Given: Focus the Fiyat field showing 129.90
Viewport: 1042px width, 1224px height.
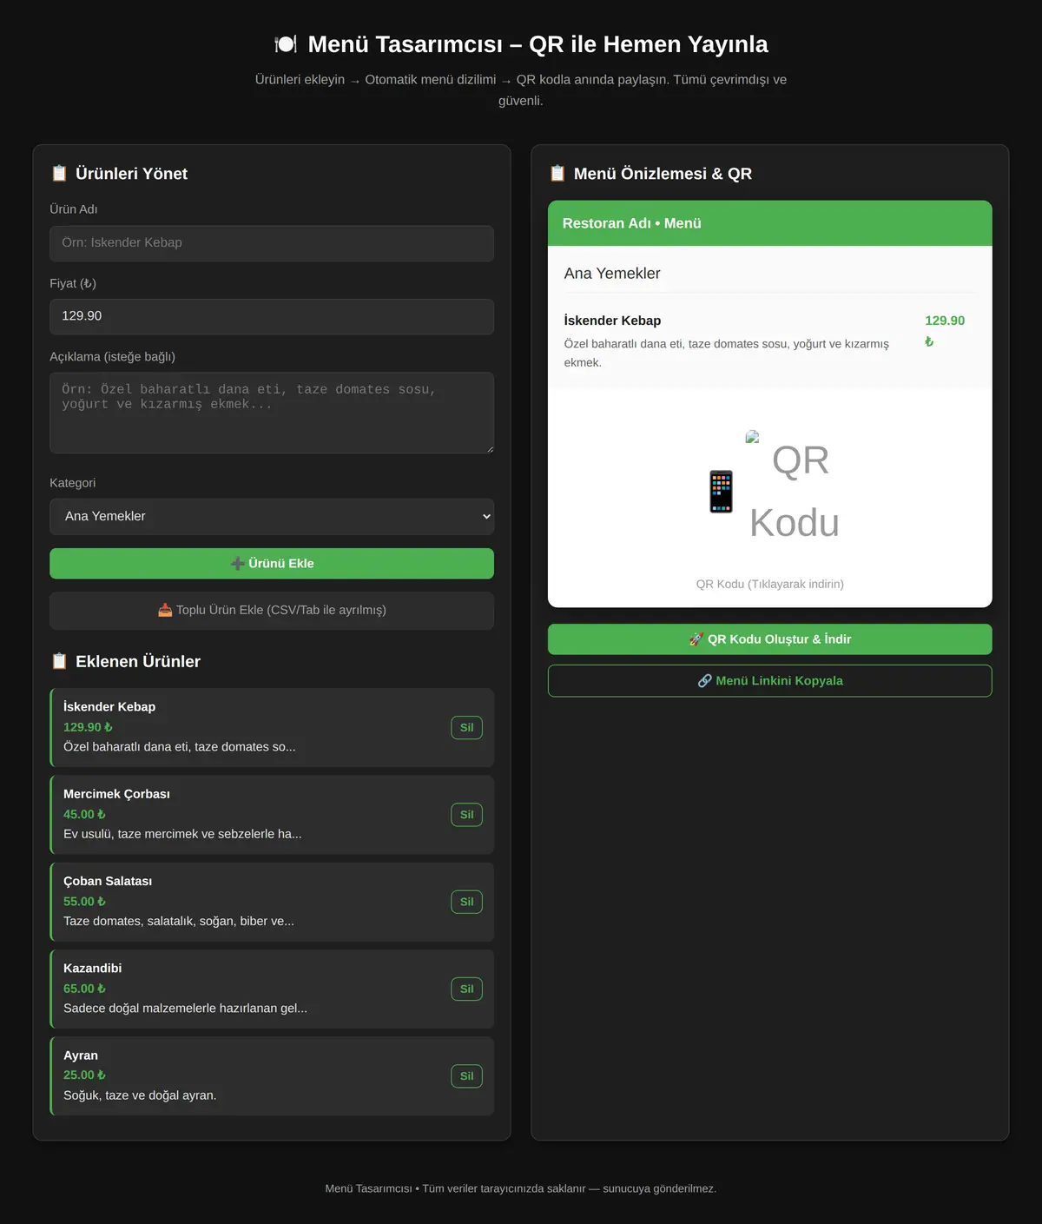Looking at the screenshot, I should coord(272,316).
